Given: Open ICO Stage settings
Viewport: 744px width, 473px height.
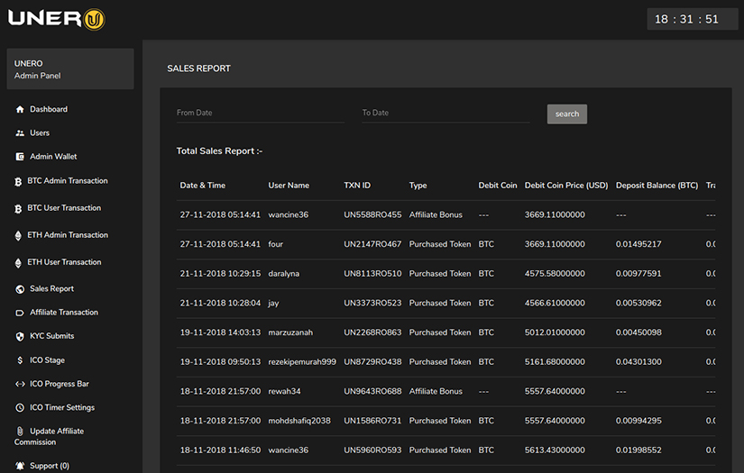Looking at the screenshot, I should [48, 360].
